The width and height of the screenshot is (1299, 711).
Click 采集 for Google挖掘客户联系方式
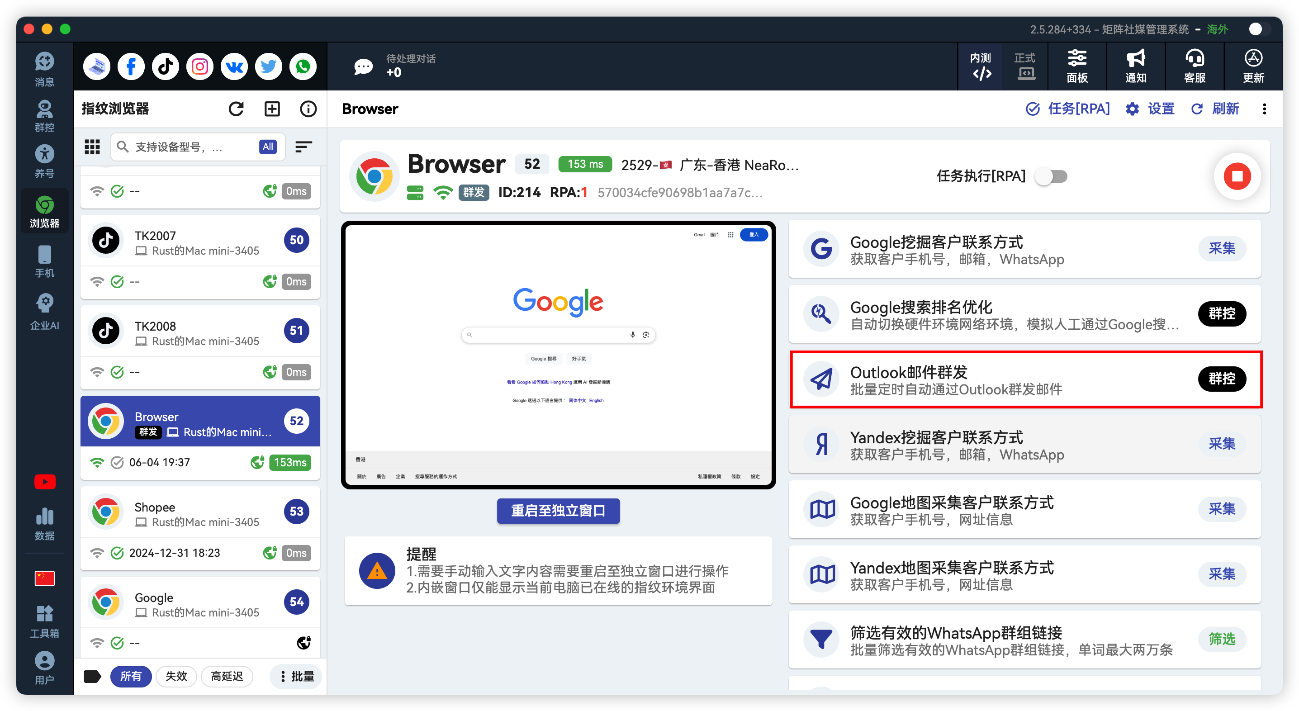click(x=1221, y=249)
